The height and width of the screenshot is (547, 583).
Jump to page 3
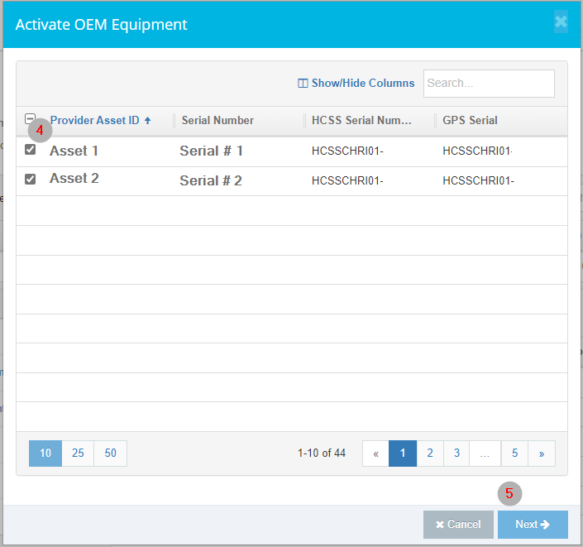pyautogui.click(x=456, y=453)
